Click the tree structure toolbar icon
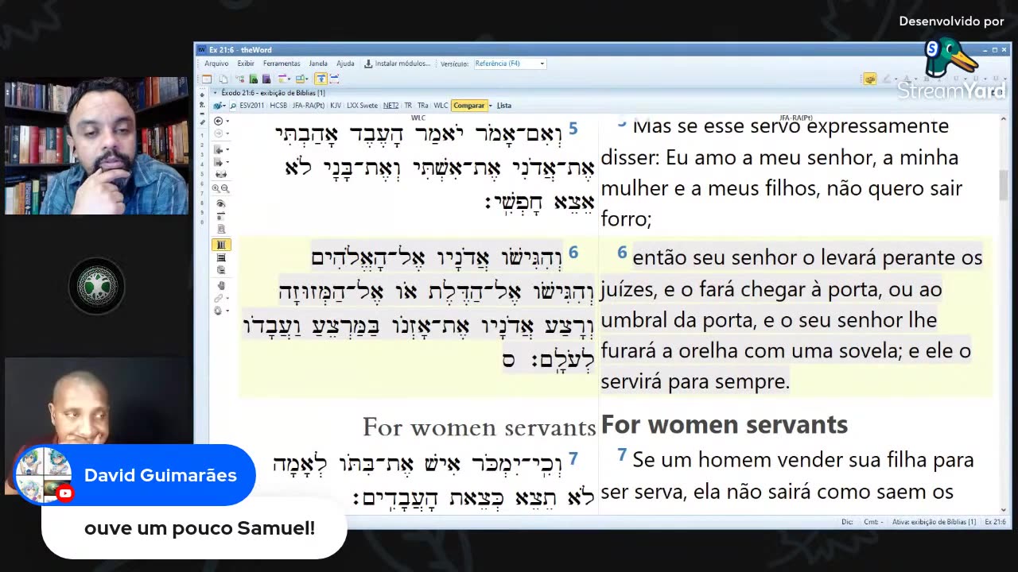This screenshot has width=1018, height=572. tap(241, 79)
